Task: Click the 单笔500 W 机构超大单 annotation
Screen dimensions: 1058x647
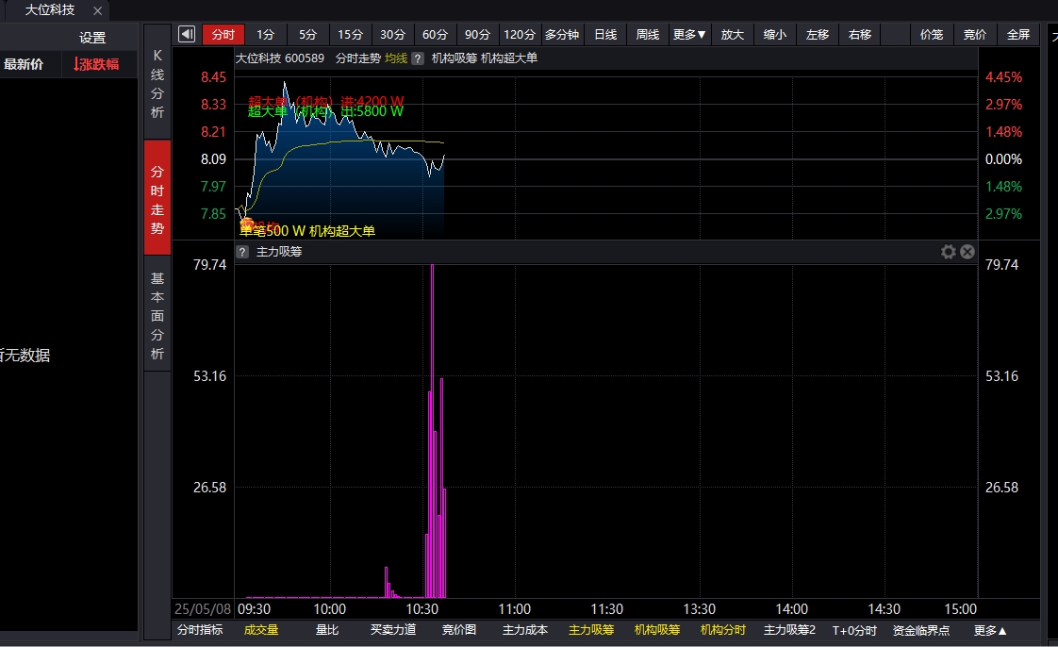Action: (307, 231)
